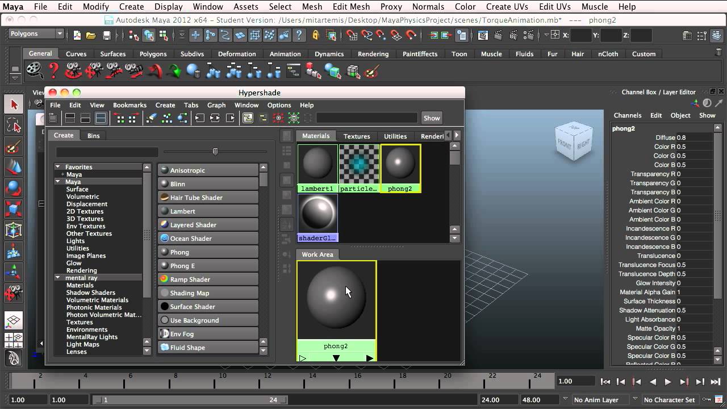The height and width of the screenshot is (409, 727).
Task: Create a Surface Shader from the list
Action: click(x=208, y=307)
